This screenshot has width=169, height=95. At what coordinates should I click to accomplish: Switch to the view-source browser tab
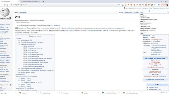tap(30, 2)
